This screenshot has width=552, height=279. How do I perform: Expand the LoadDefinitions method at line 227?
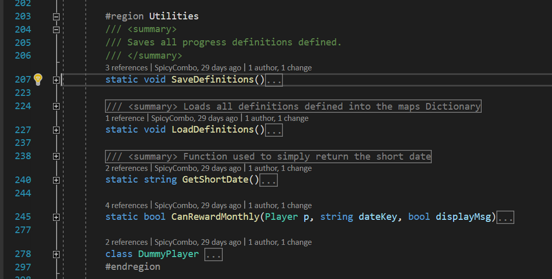[56, 130]
